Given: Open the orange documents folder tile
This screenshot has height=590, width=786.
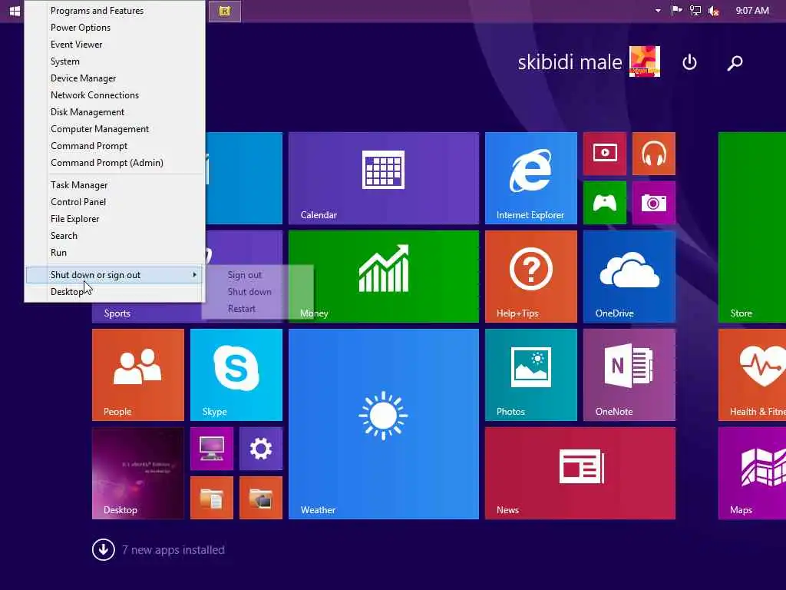Looking at the screenshot, I should pos(212,498).
